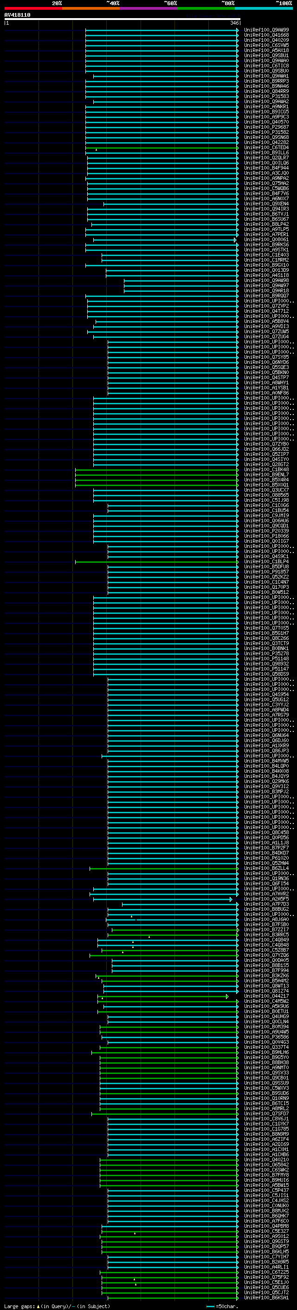
Task: Select the UniRef100_A9NKR1 label
Action: click(266, 107)
